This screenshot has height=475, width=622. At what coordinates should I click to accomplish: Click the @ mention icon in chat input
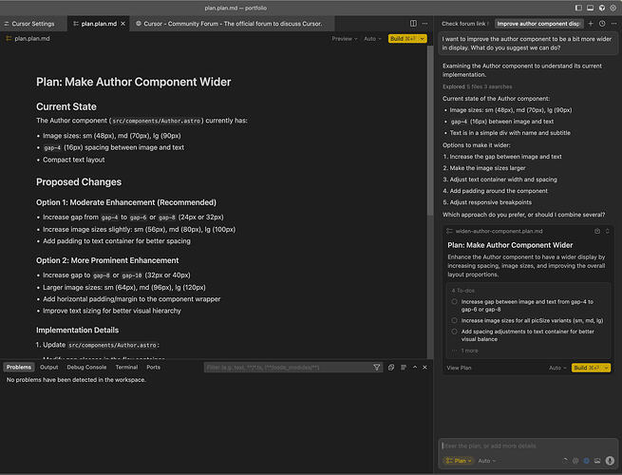pos(575,461)
